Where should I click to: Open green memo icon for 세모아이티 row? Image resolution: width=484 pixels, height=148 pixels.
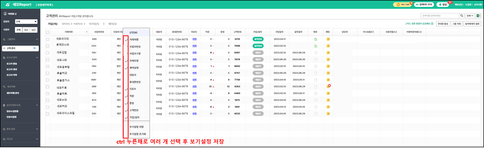click(x=315, y=39)
